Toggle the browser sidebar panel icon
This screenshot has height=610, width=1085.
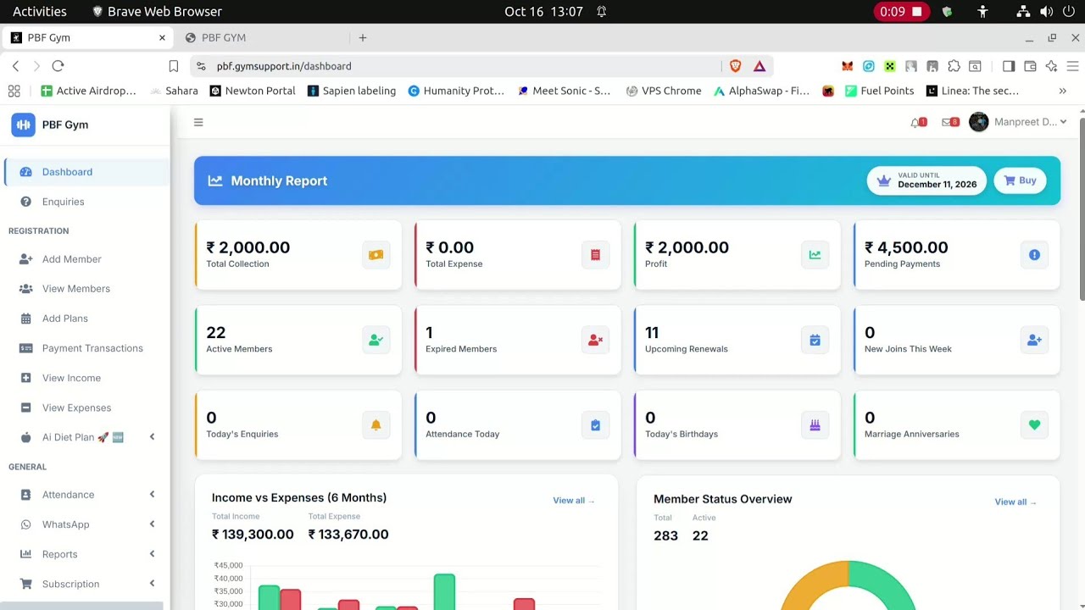click(1009, 66)
